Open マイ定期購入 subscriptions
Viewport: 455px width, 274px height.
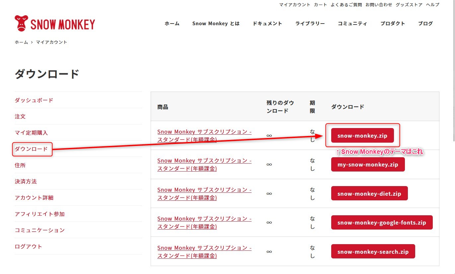31,133
